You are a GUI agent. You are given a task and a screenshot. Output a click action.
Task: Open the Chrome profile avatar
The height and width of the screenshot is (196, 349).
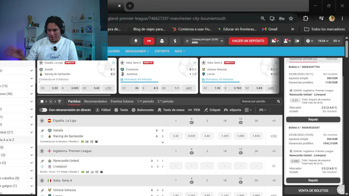click(332, 19)
